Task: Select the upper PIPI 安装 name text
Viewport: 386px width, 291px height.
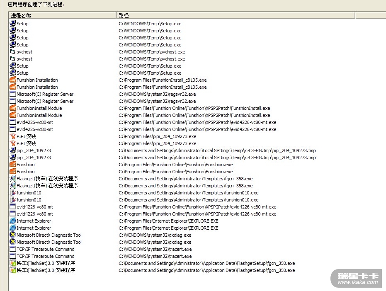Action: [x=27, y=136]
